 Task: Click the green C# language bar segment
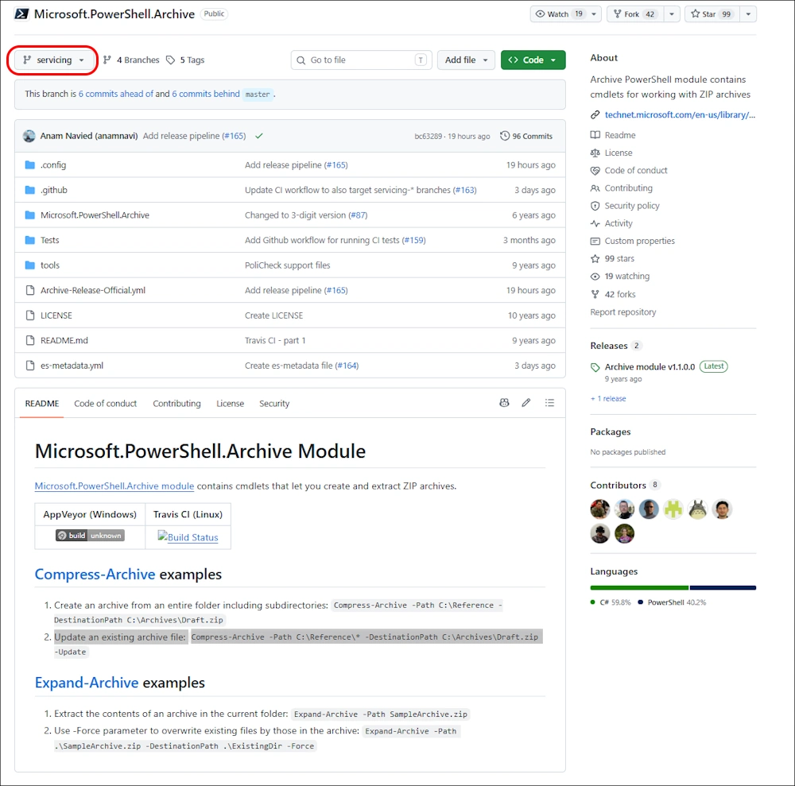pyautogui.click(x=639, y=588)
